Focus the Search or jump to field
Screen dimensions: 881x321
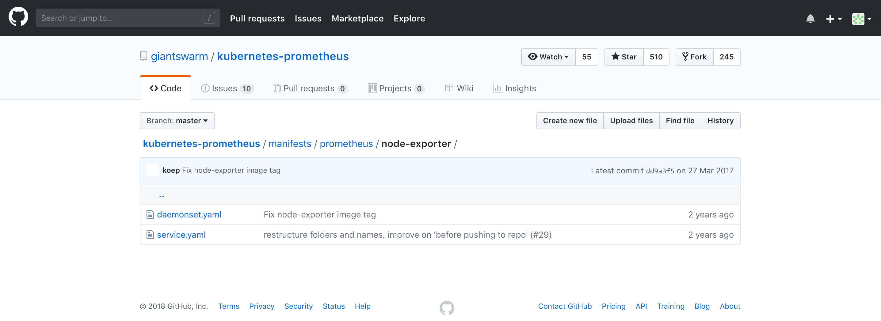tap(128, 18)
